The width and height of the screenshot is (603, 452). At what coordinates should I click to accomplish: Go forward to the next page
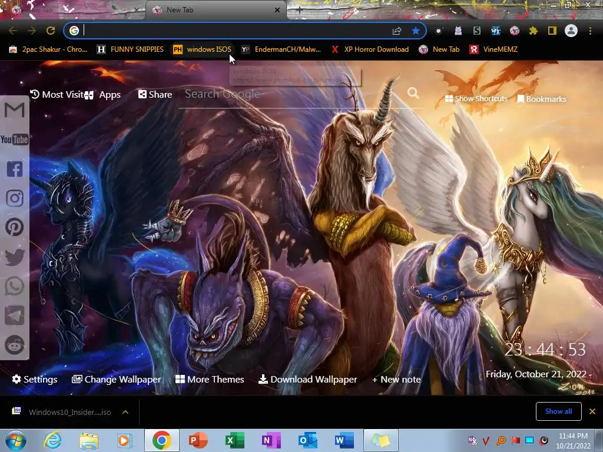click(32, 31)
